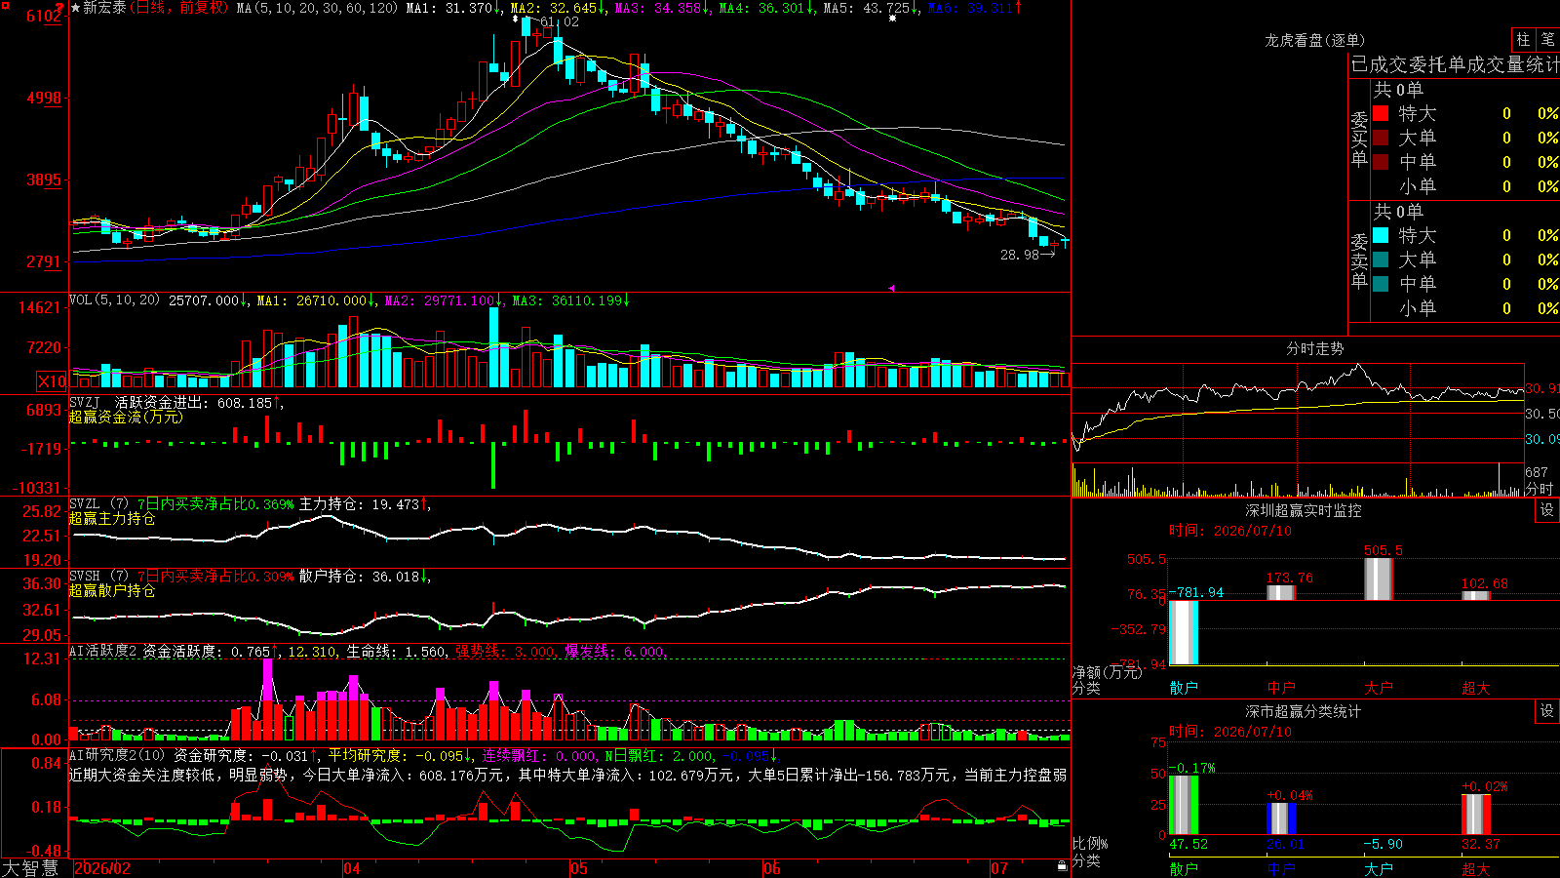Click the 散户 category label under the 净额 chart

point(1184,688)
